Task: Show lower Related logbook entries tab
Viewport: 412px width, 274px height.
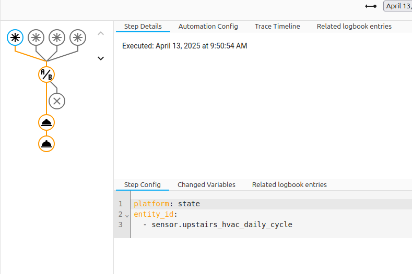Action: (289, 184)
